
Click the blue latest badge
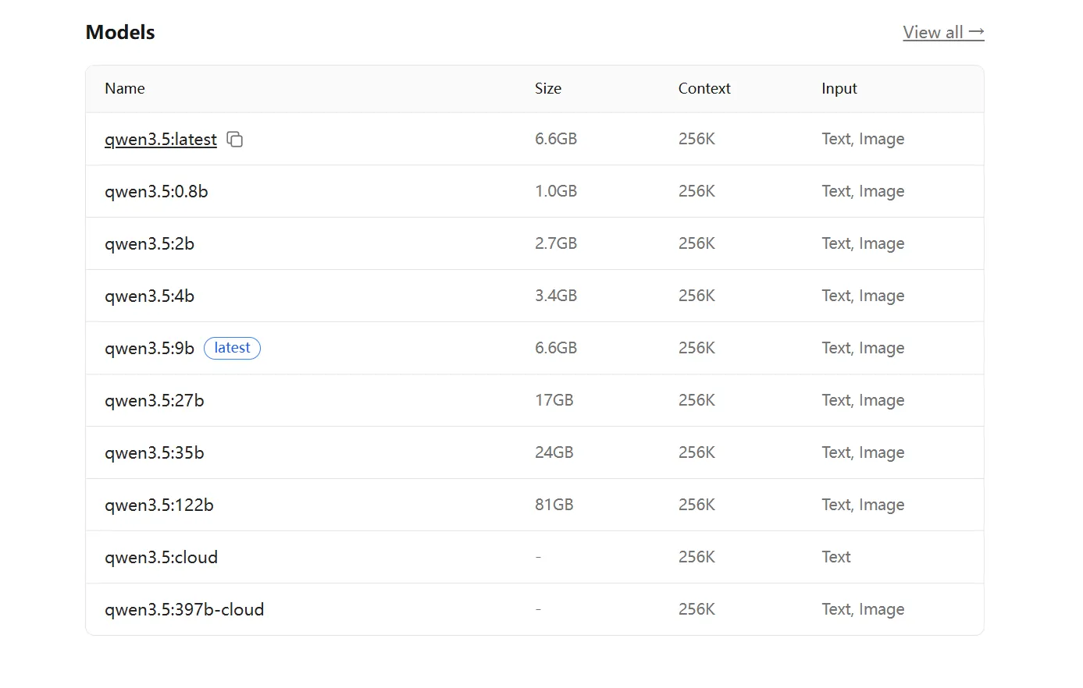tap(232, 348)
